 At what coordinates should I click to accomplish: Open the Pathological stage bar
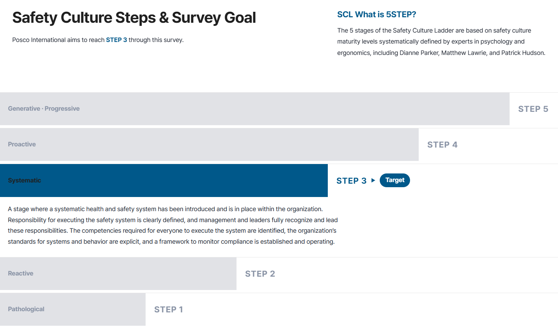click(x=73, y=309)
